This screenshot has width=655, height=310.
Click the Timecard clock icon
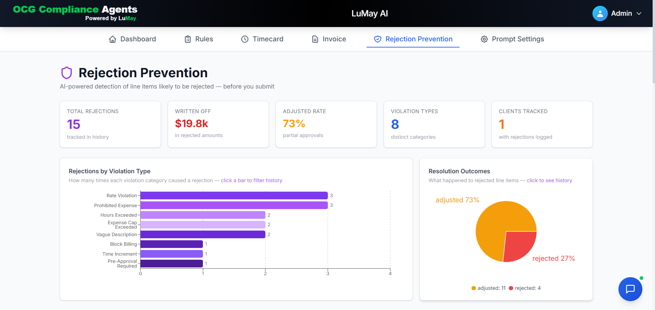click(245, 39)
